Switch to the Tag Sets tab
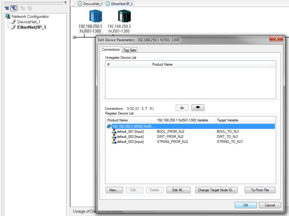The width and height of the screenshot is (289, 216). click(129, 50)
